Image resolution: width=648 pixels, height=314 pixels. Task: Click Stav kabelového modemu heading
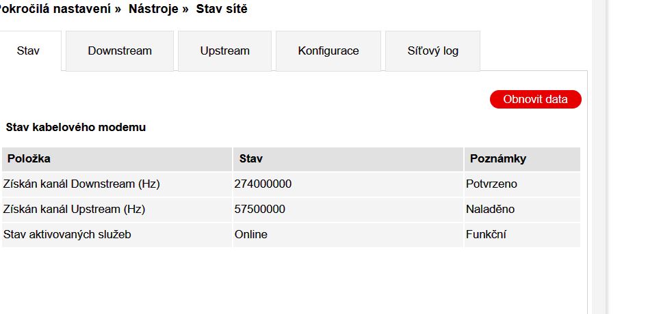pyautogui.click(x=76, y=128)
